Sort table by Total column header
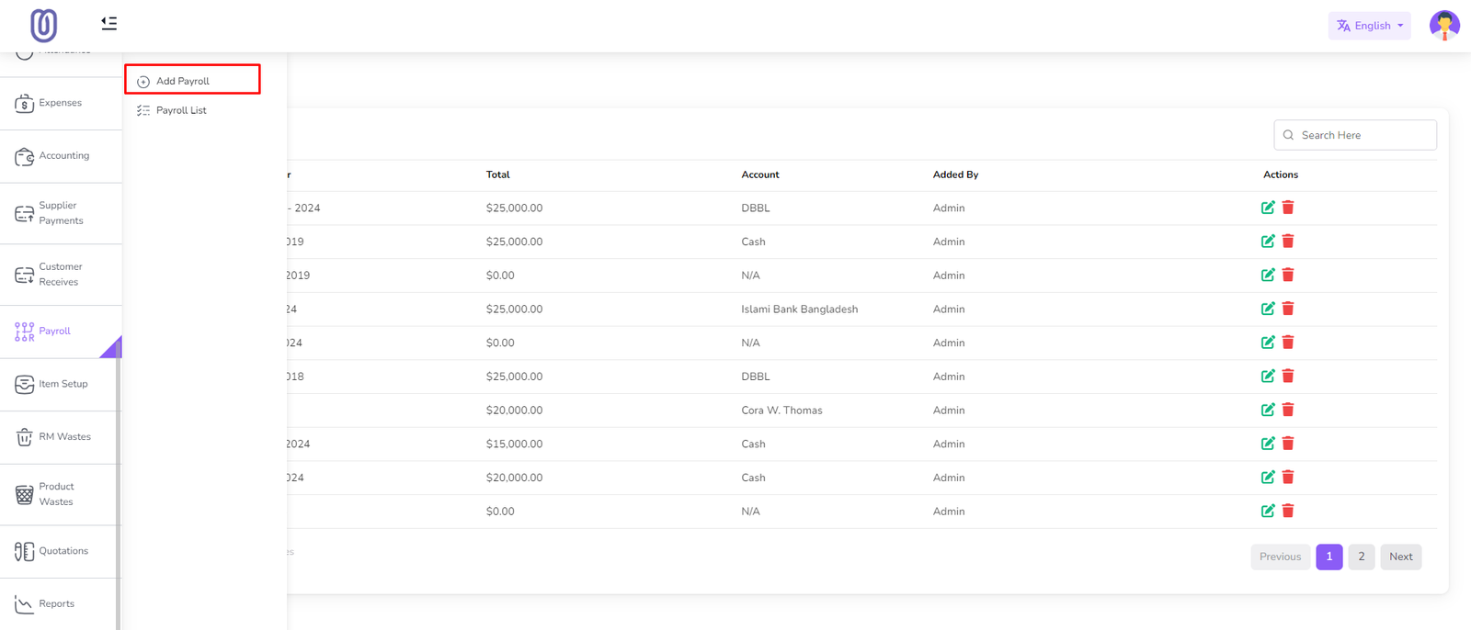The width and height of the screenshot is (1471, 630). click(497, 174)
